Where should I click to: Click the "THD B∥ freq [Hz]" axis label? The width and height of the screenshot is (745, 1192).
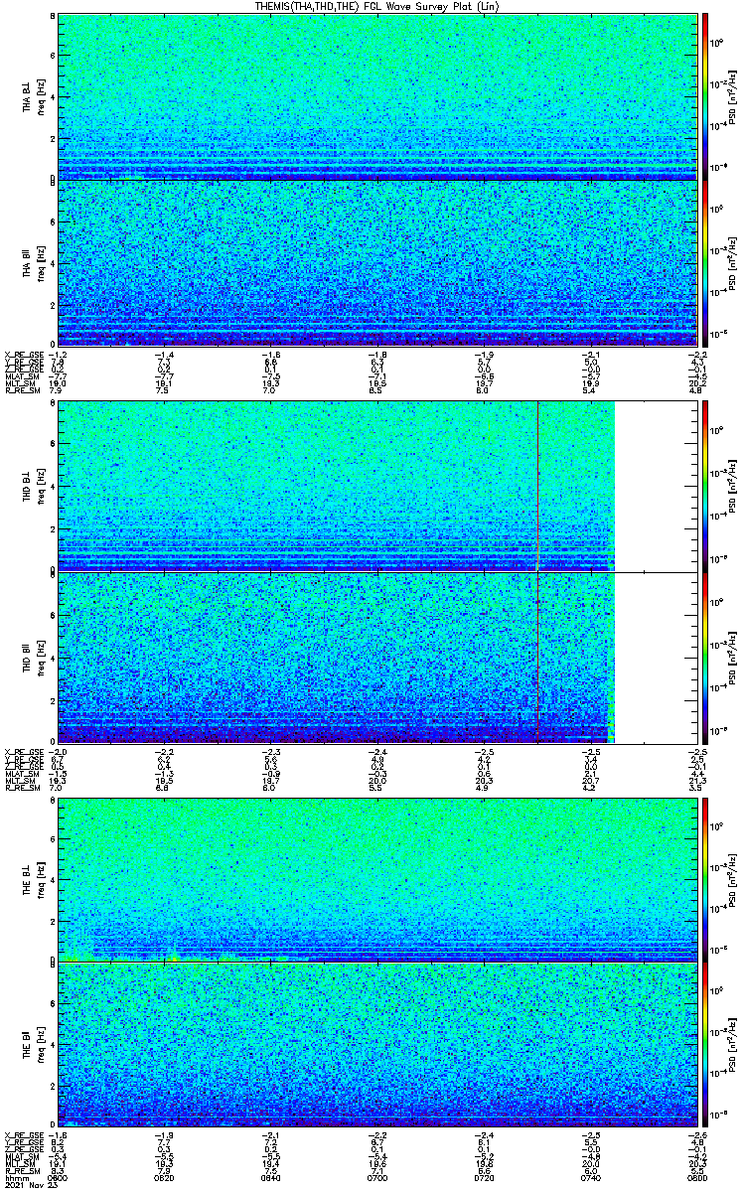(34, 658)
